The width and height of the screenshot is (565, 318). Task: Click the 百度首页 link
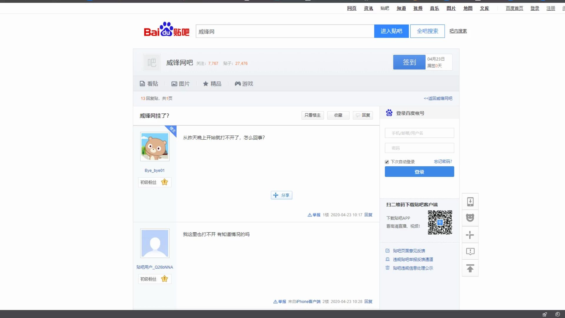514,8
